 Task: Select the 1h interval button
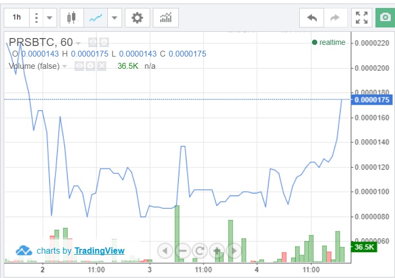point(17,17)
